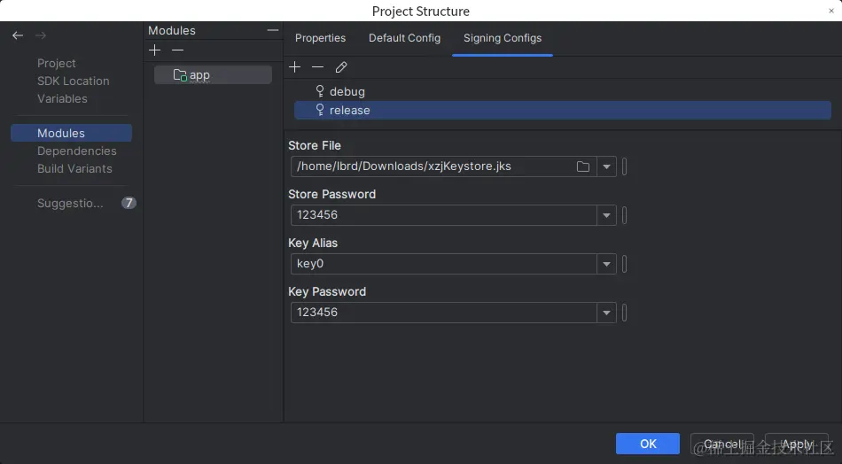
Task: Go to SDK Location section
Action: tap(74, 81)
